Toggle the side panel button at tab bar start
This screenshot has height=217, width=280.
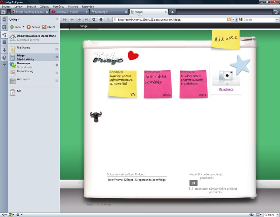[x=3, y=12]
